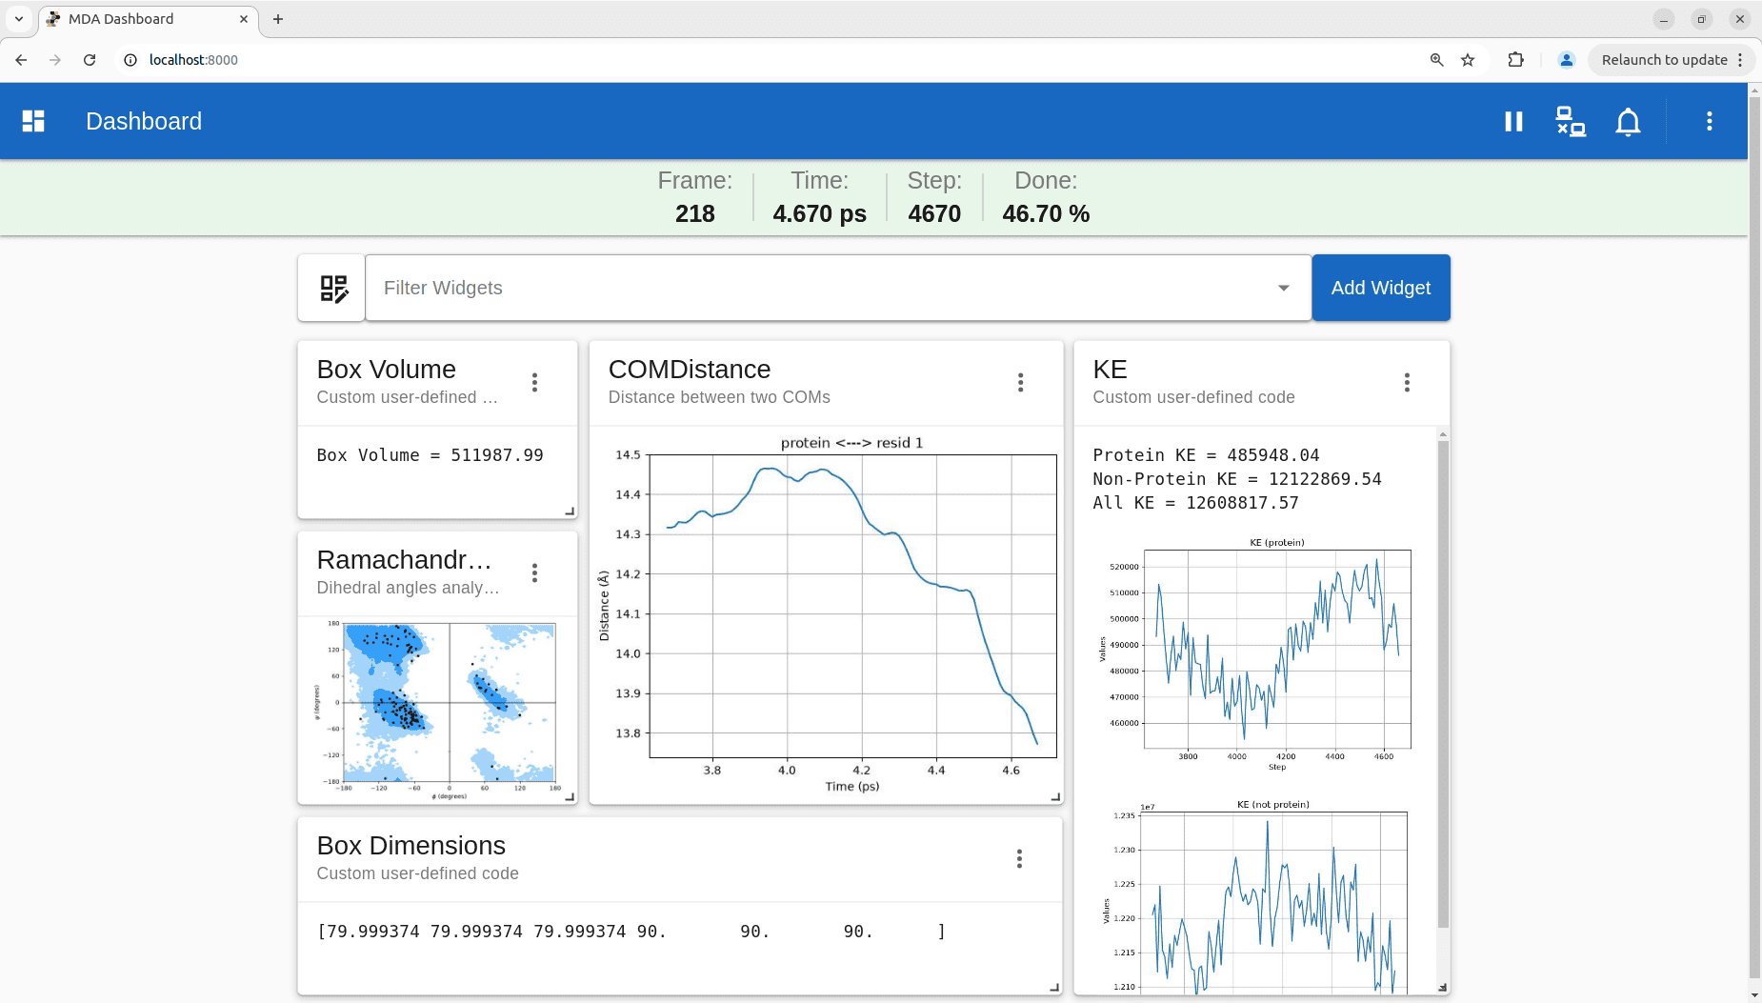Click the Box Dimensions resize handle
Image resolution: width=1762 pixels, height=1003 pixels.
(1054, 988)
